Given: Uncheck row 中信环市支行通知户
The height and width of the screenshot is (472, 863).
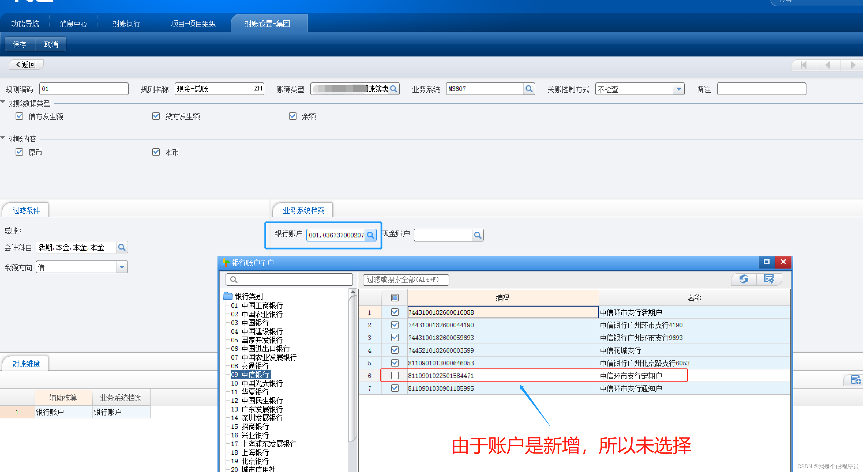Looking at the screenshot, I should (x=395, y=388).
